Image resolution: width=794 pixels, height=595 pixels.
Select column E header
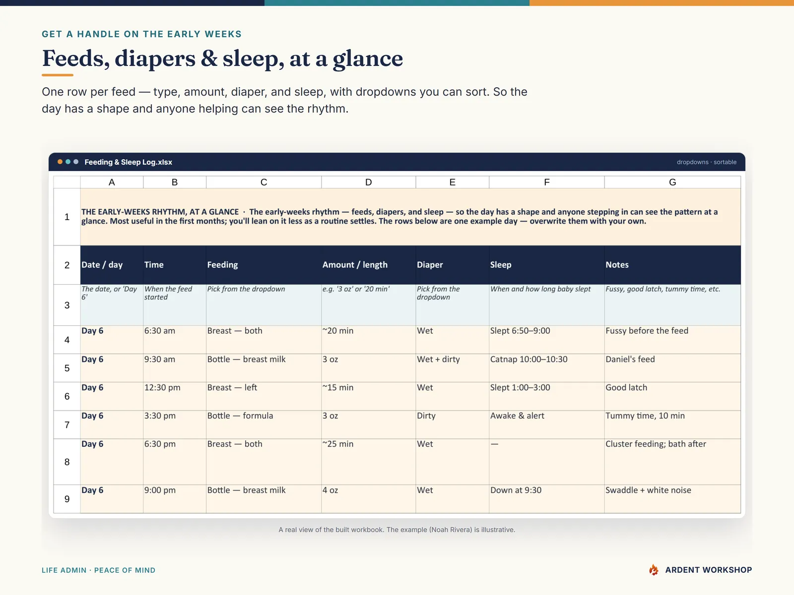[453, 182]
